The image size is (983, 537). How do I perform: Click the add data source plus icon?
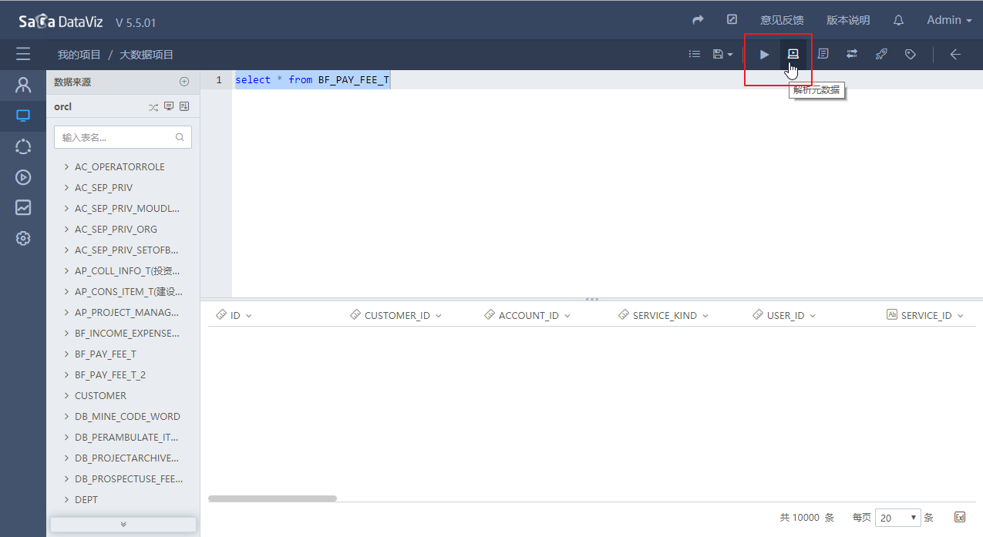pyautogui.click(x=184, y=82)
